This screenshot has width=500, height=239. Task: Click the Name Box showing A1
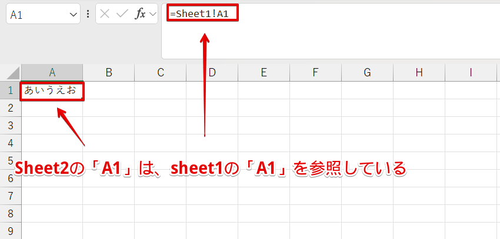(43, 14)
